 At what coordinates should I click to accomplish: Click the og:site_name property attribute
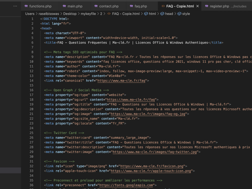point(77,119)
